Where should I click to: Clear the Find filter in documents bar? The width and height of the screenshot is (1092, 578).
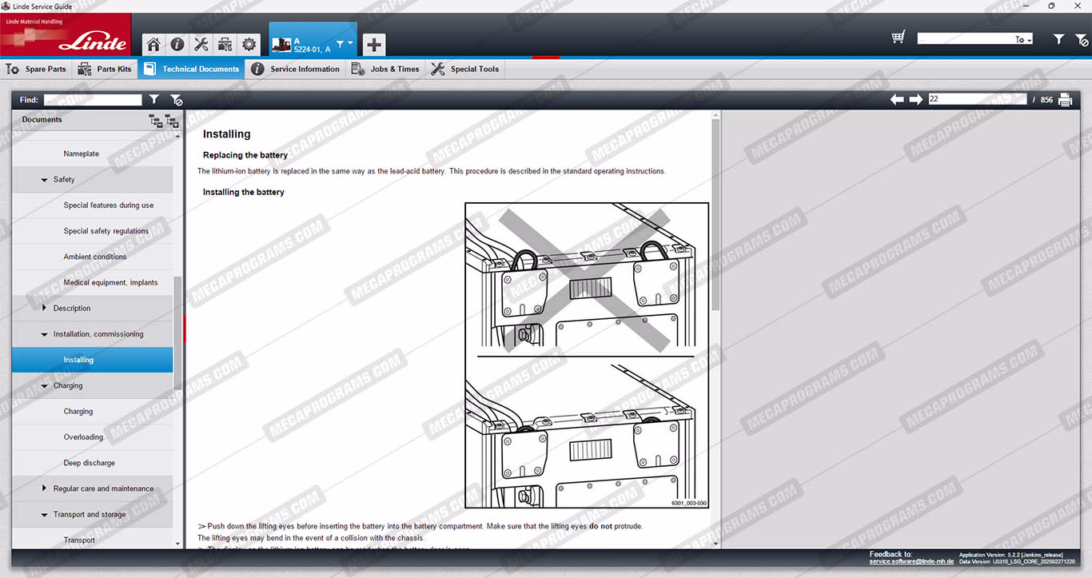[177, 100]
